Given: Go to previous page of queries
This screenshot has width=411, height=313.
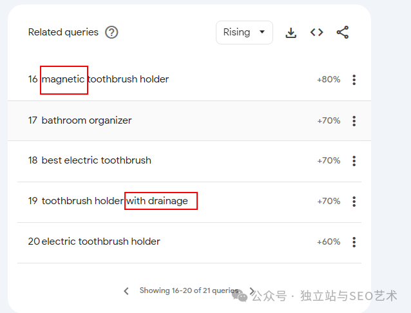Looking at the screenshot, I should tap(126, 291).
